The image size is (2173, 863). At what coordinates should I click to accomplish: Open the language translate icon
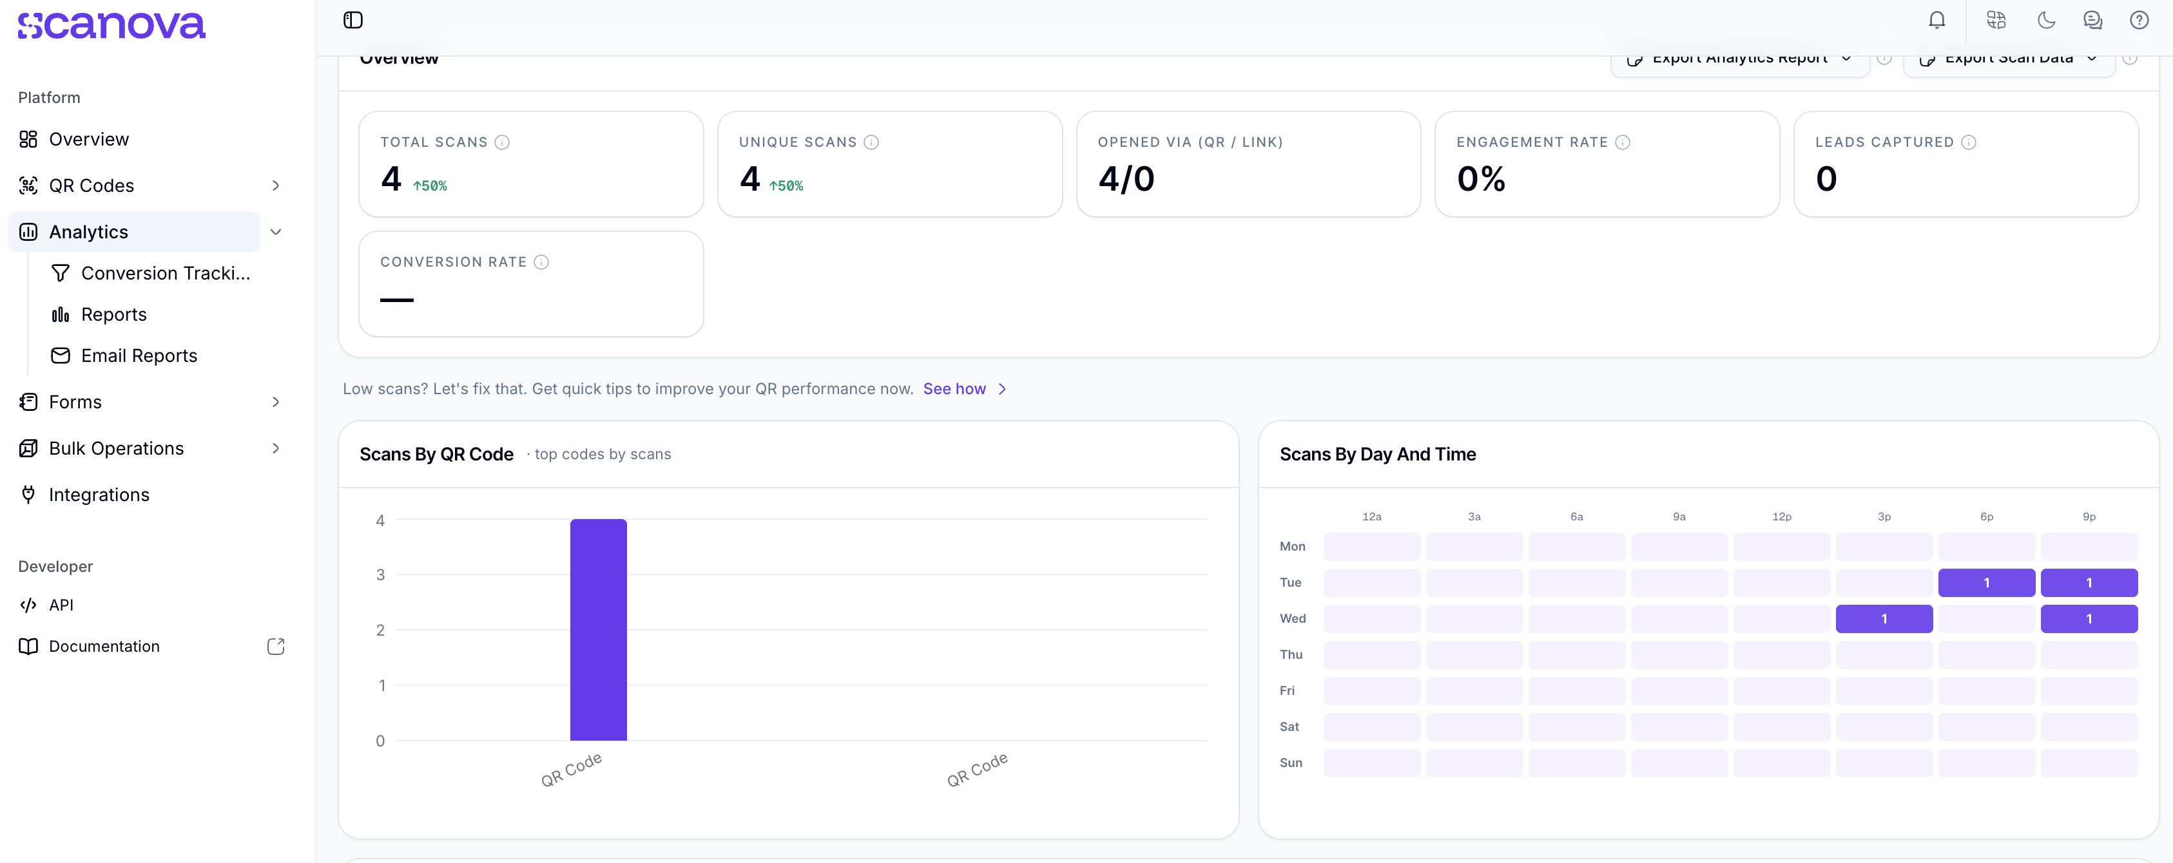tap(1996, 20)
